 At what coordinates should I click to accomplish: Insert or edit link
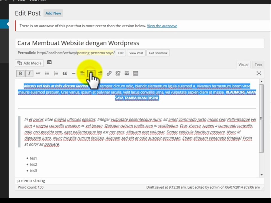coord(109,73)
